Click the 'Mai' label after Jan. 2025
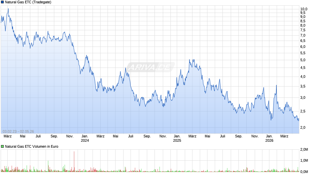The height and width of the screenshot is (175, 313). (207, 136)
